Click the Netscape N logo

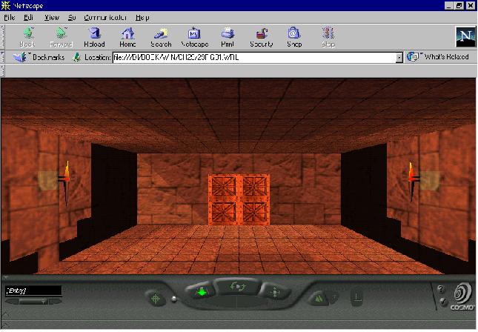(465, 36)
